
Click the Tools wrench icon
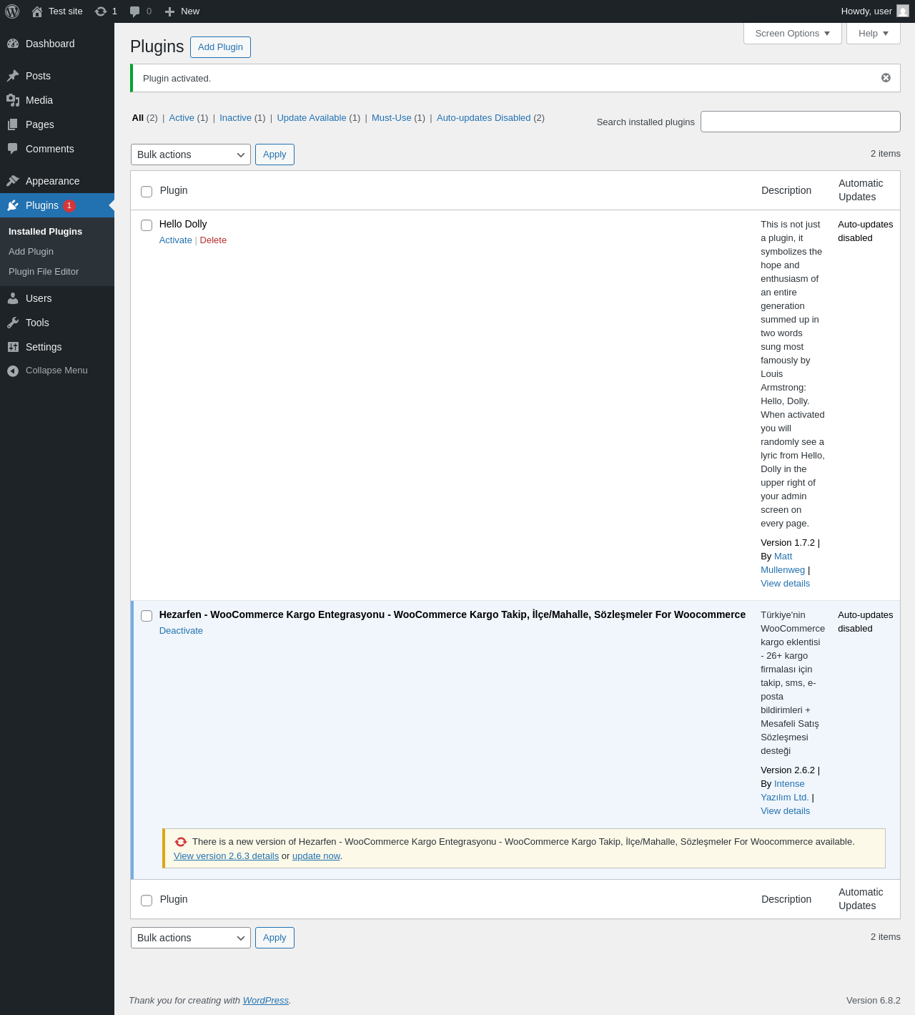13,323
